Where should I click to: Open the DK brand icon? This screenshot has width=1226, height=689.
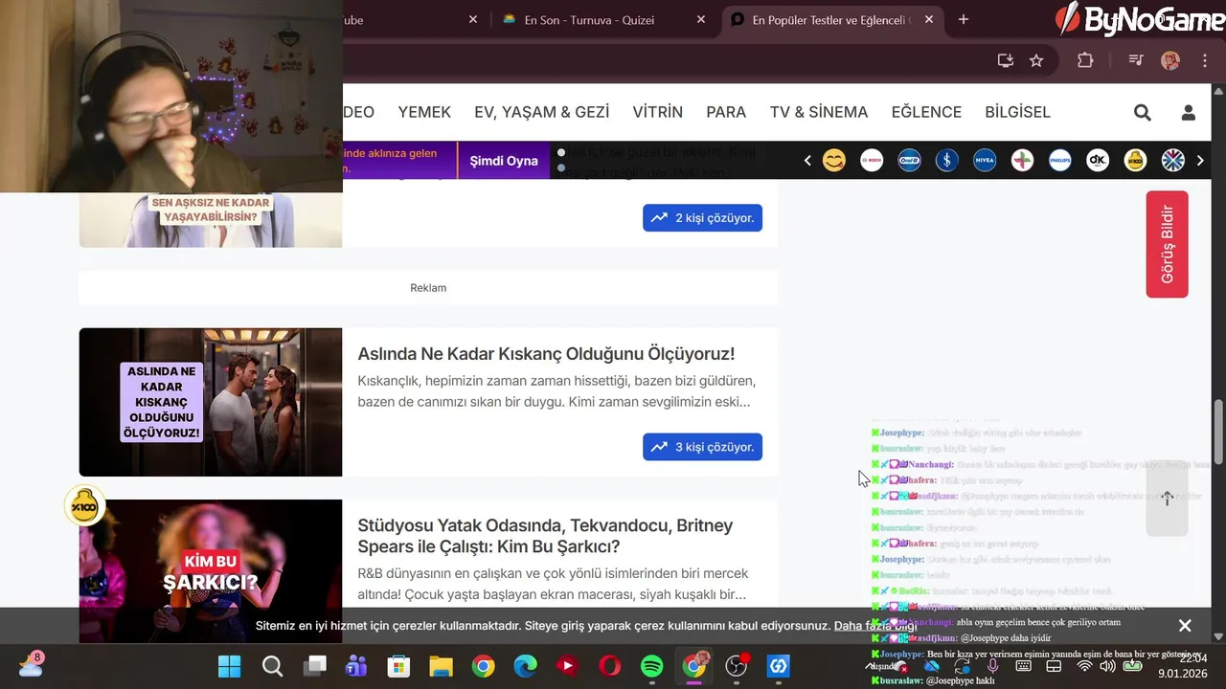1098,161
